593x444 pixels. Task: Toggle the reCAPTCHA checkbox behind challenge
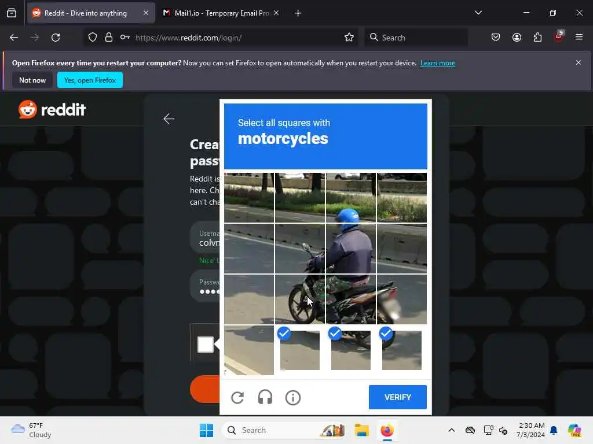coord(206,345)
